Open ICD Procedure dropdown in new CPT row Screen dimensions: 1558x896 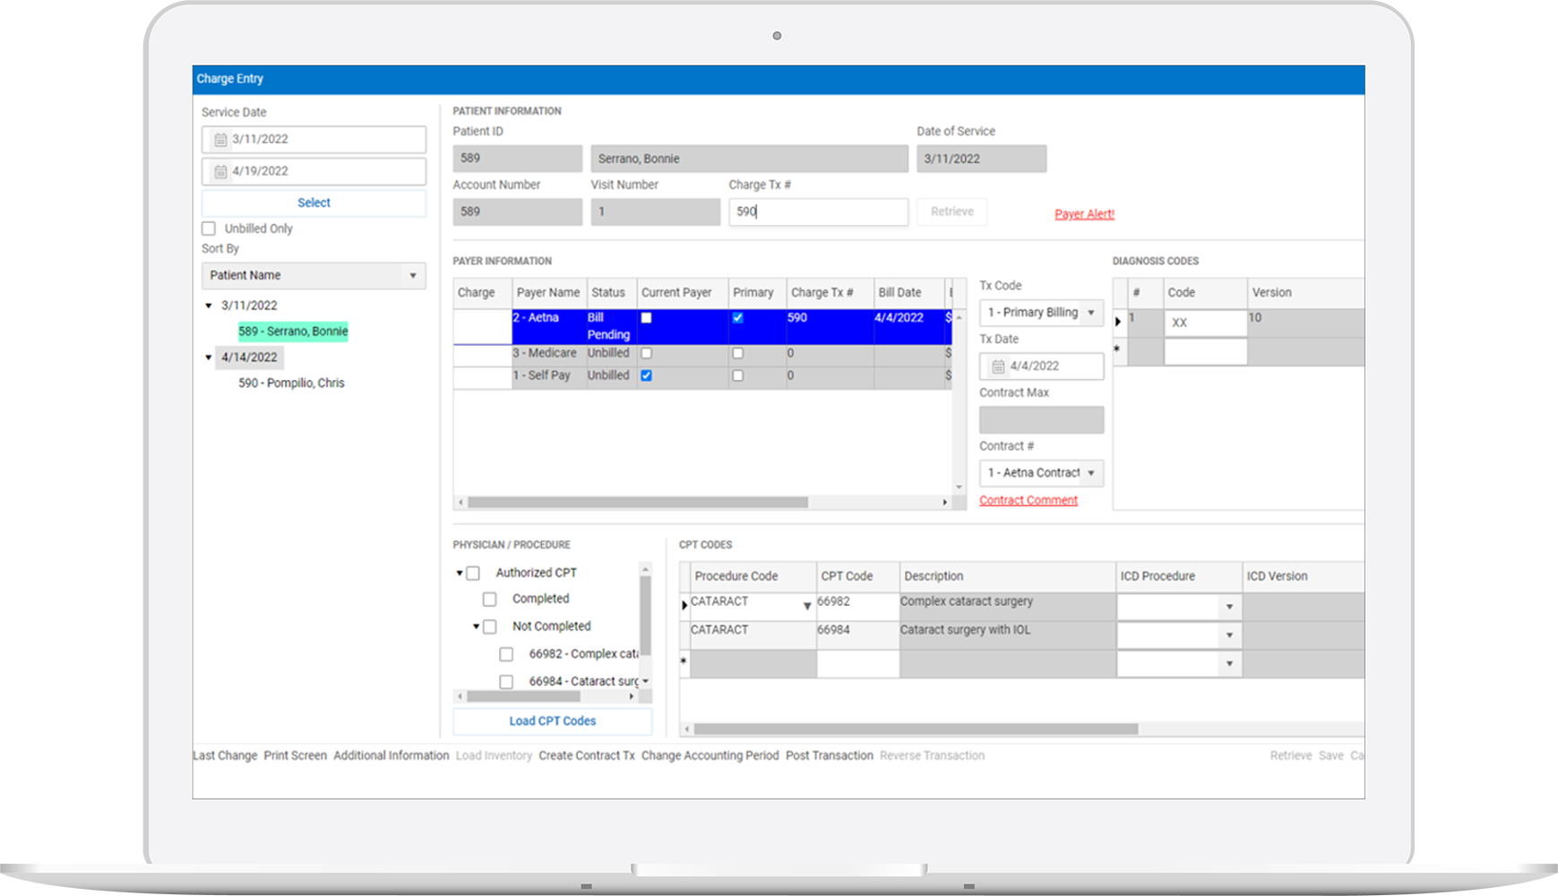pyautogui.click(x=1229, y=664)
